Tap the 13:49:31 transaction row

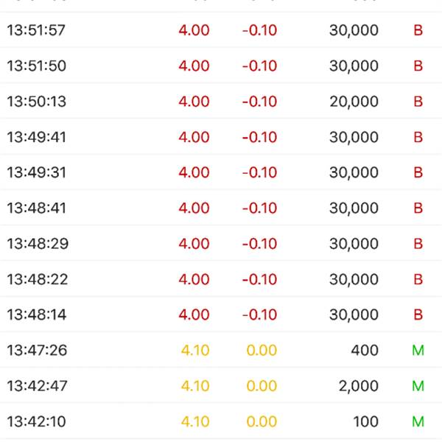[x=221, y=172]
